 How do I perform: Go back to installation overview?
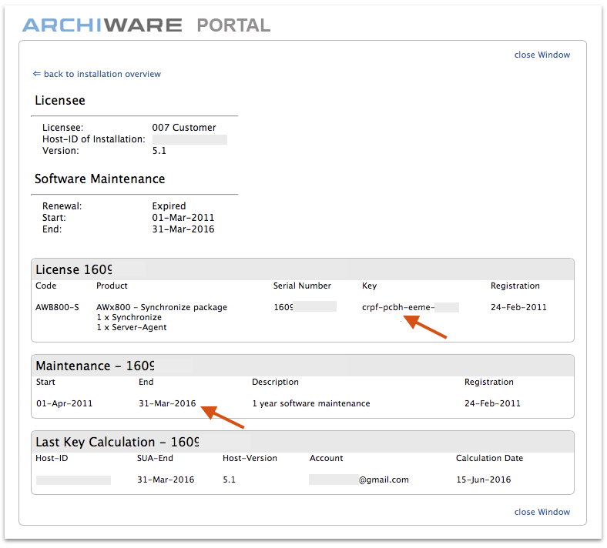pos(97,74)
